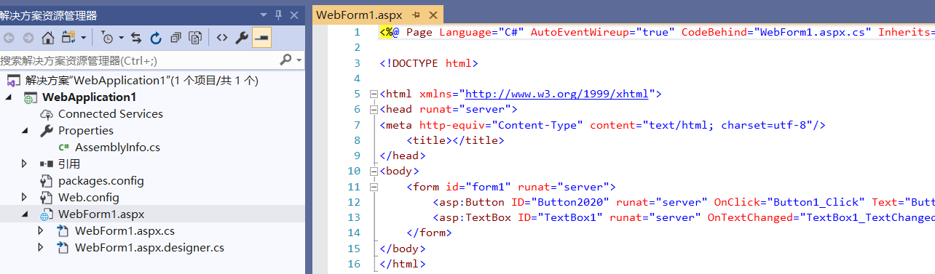The image size is (935, 274).
Task: Click the Connected Services cloud icon
Action: (47, 114)
